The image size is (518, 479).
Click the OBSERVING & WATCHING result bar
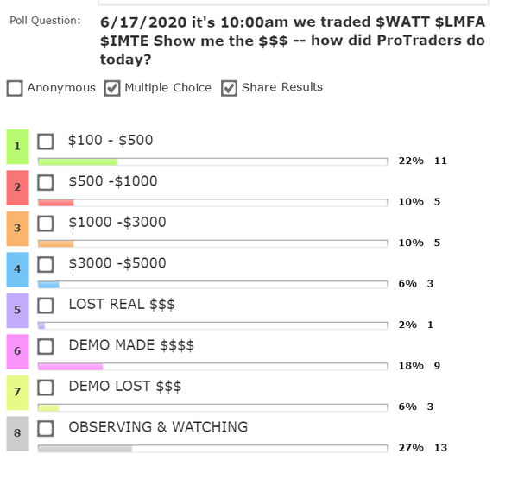point(212,448)
